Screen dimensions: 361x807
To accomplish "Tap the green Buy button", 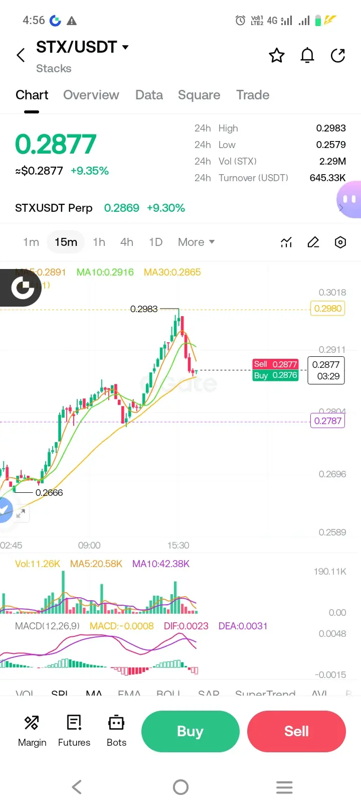I will click(191, 731).
